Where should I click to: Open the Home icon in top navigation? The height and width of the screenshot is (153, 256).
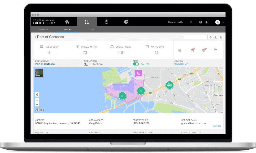pyautogui.click(x=67, y=22)
